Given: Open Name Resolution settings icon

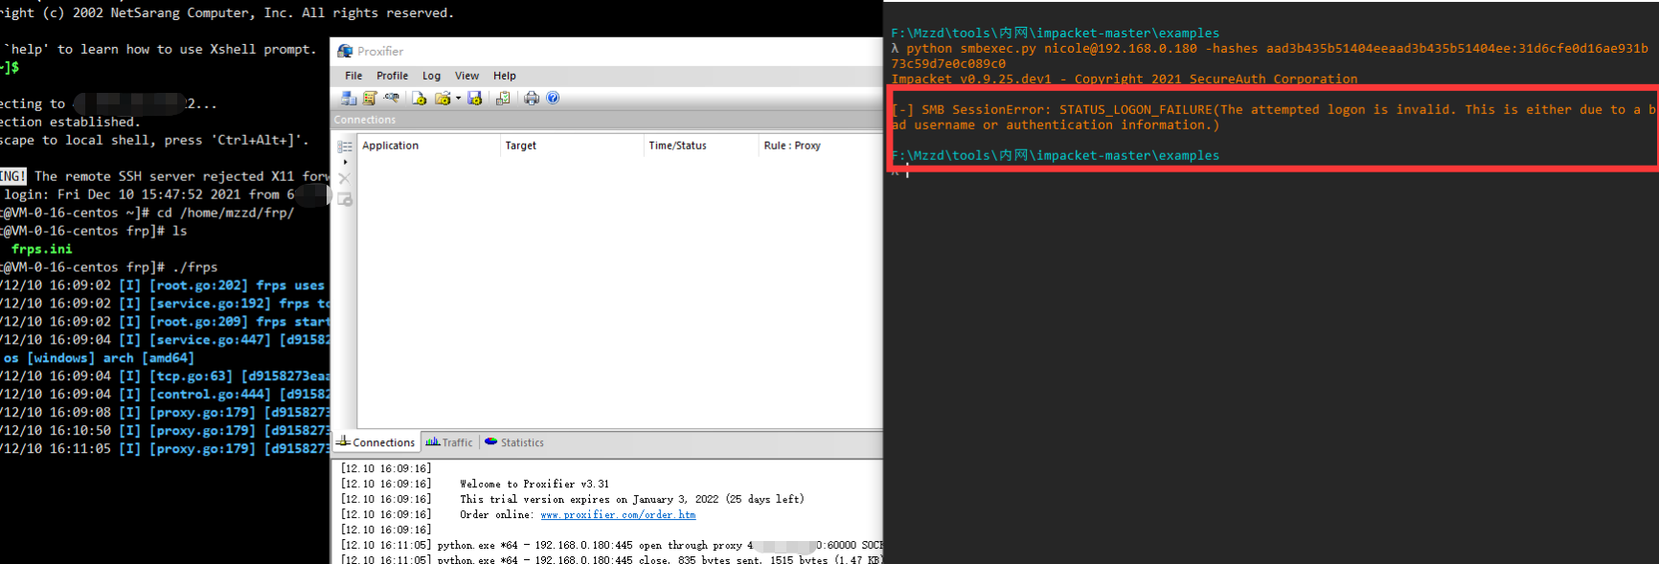Looking at the screenshot, I should [392, 98].
